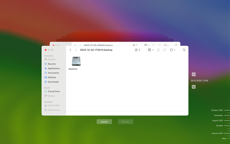This screenshot has height=144, width=230.
Task: Jump to later backup with down arrow
Action: pos(194,87)
